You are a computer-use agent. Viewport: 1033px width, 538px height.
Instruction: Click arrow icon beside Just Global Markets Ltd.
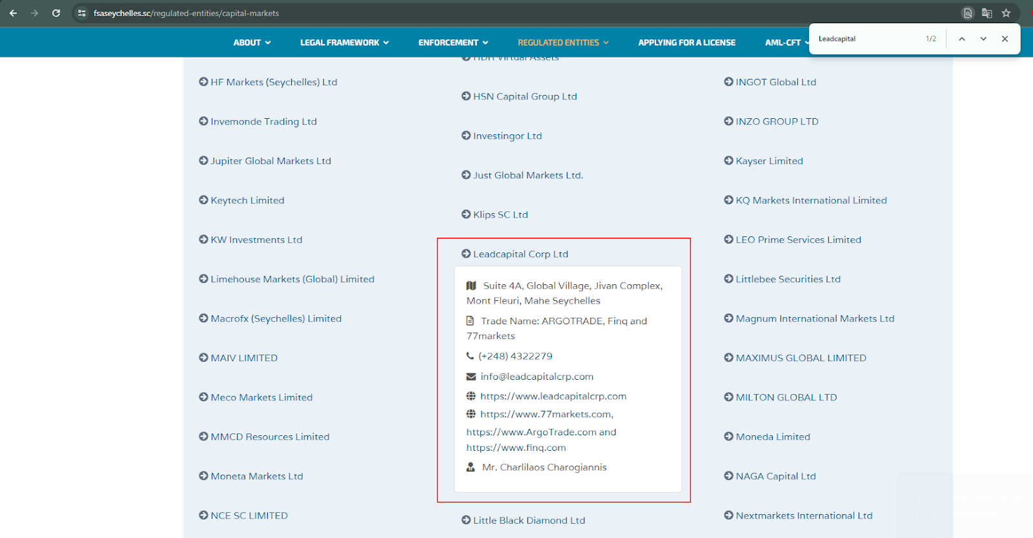click(x=466, y=175)
